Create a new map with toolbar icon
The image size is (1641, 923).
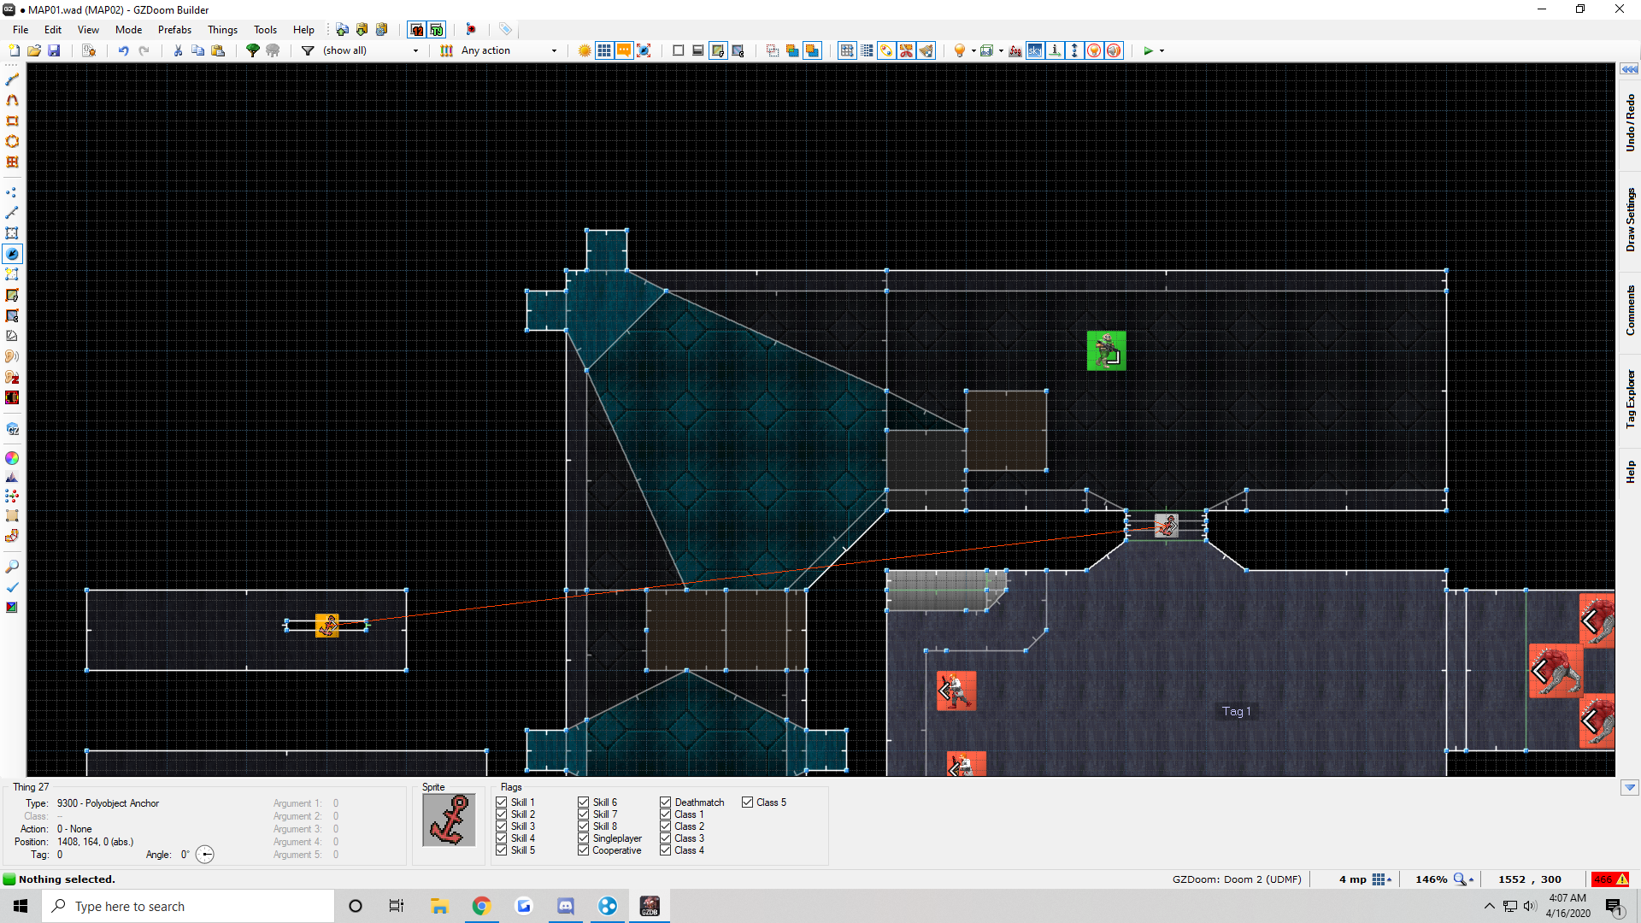click(x=14, y=50)
